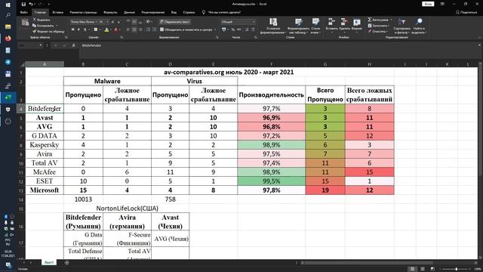The height and width of the screenshot is (272, 483).
Task: Switch to the Вставка (Insert) tab
Action: point(57,12)
